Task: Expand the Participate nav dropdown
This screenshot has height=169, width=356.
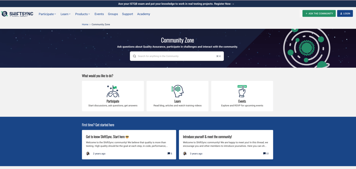Action: (x=47, y=14)
